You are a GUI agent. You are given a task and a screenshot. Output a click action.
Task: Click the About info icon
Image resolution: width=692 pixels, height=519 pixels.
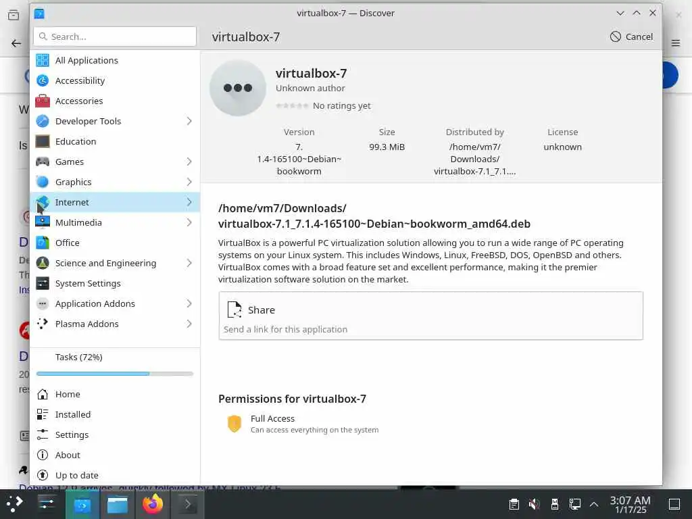pyautogui.click(x=43, y=455)
